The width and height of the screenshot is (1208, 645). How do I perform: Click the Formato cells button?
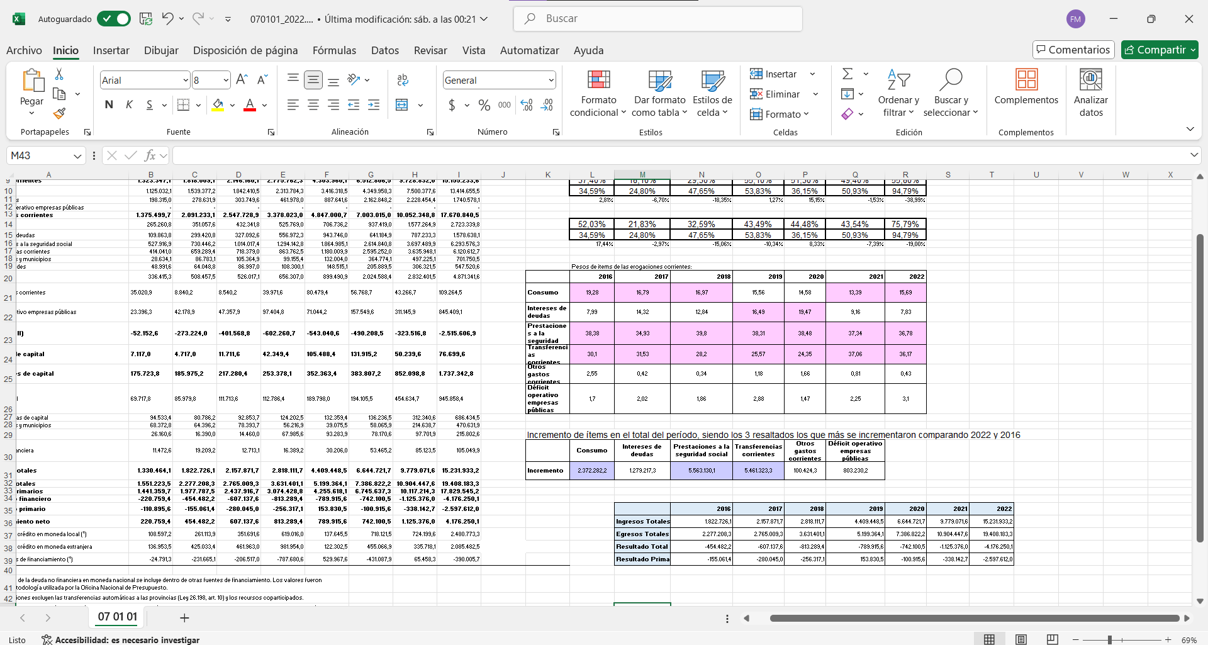tap(779, 114)
